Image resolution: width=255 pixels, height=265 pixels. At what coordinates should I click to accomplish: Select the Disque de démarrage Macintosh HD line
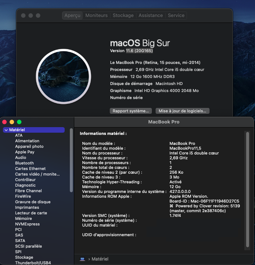146,84
